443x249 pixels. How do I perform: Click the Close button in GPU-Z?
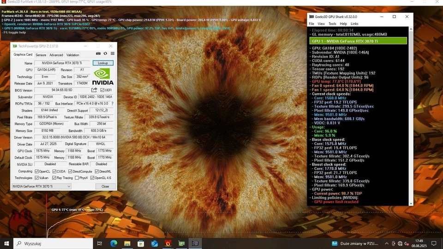[x=105, y=186]
